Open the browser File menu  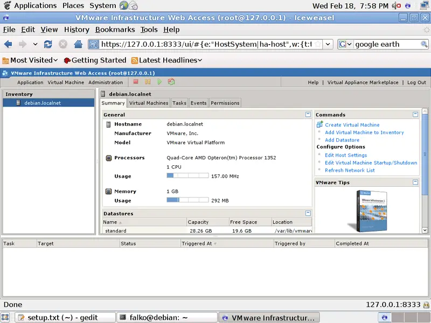pos(9,30)
